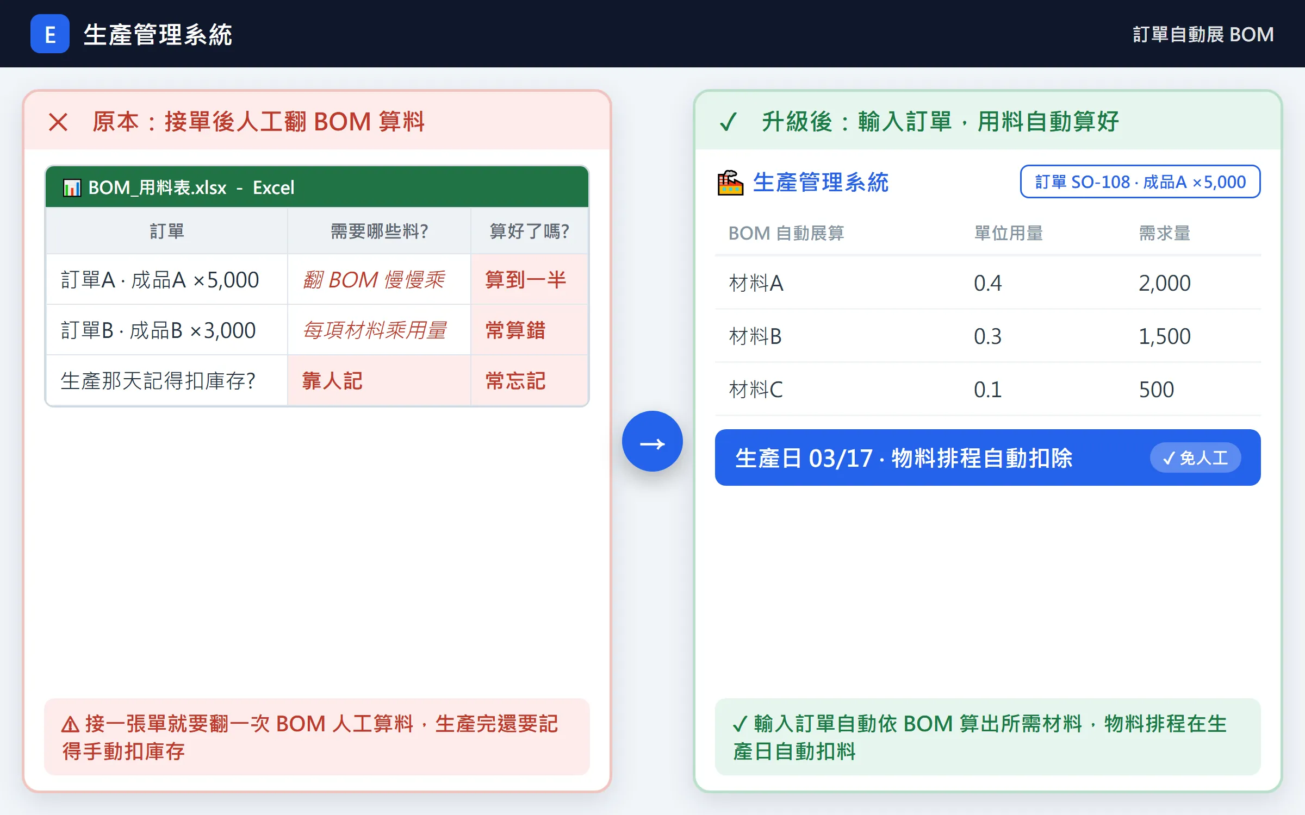Click the blue circular arrow button
The height and width of the screenshot is (815, 1305).
coord(652,441)
